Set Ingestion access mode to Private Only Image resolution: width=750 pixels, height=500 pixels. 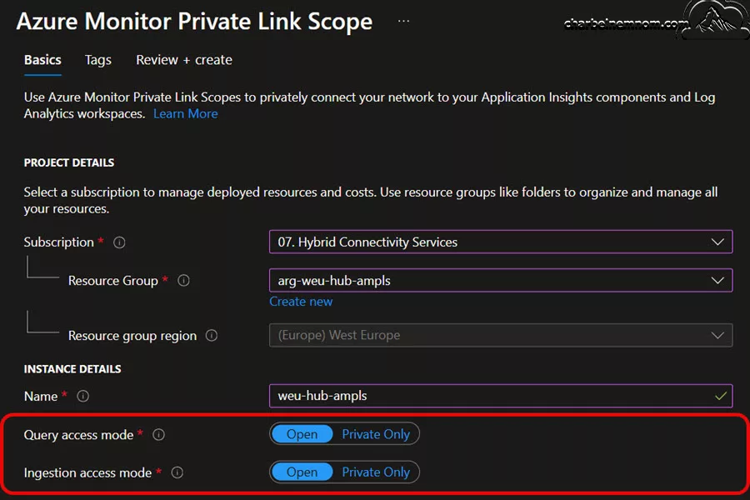(x=376, y=472)
